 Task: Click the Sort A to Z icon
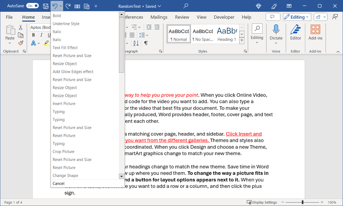pos(136,43)
